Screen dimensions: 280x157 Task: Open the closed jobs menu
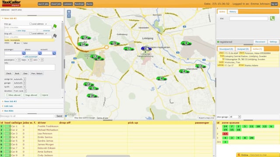(x=56, y=4)
